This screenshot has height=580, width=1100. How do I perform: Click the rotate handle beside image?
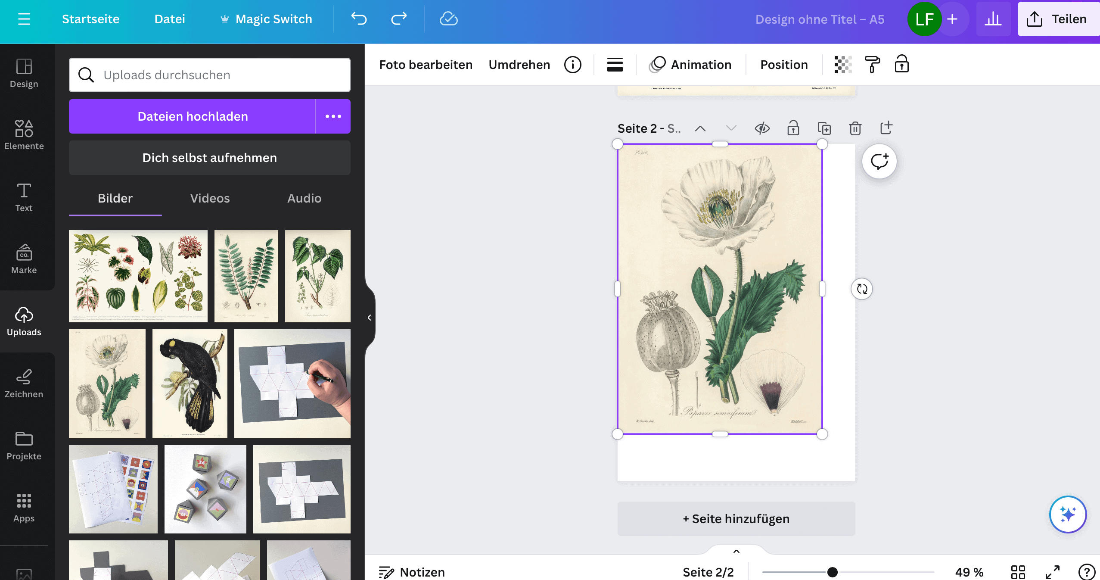coord(862,289)
